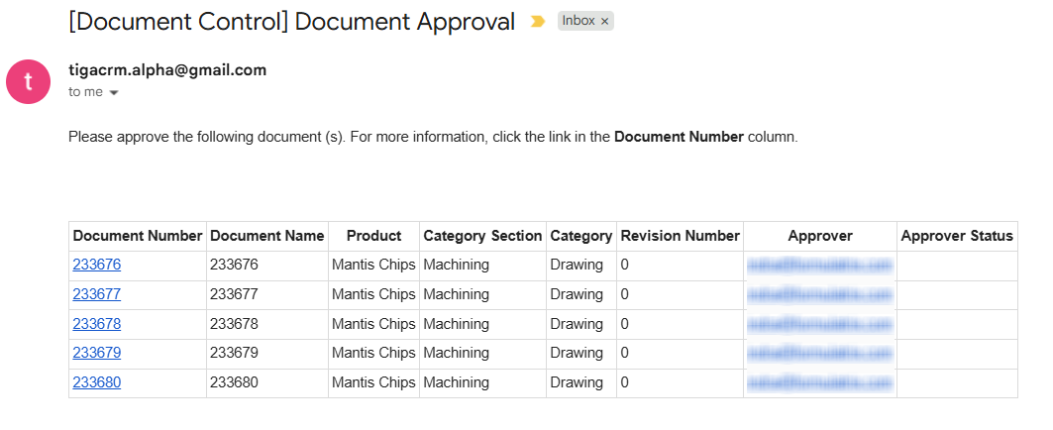The width and height of the screenshot is (1053, 430).
Task: Click the Revision Number column header
Action: (x=680, y=236)
